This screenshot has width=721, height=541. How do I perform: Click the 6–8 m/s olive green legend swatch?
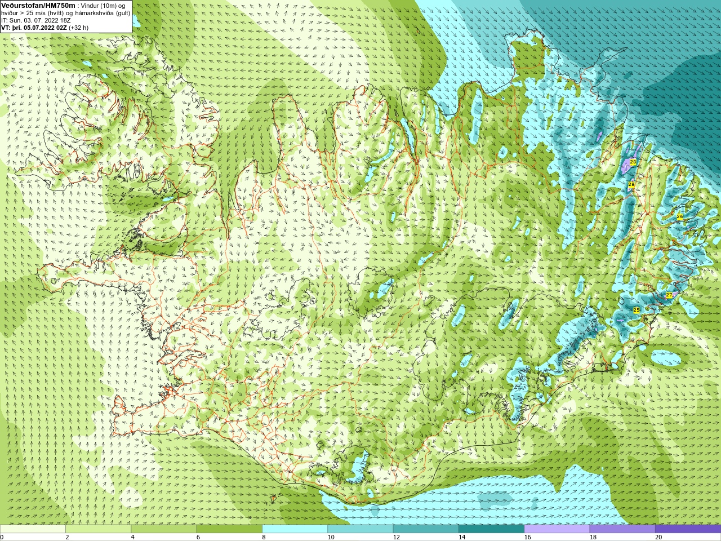[x=229, y=529]
